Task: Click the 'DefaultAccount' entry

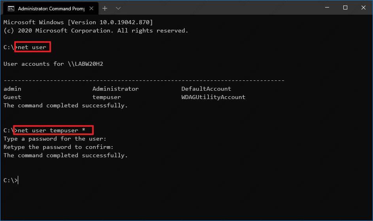Action: click(206, 89)
